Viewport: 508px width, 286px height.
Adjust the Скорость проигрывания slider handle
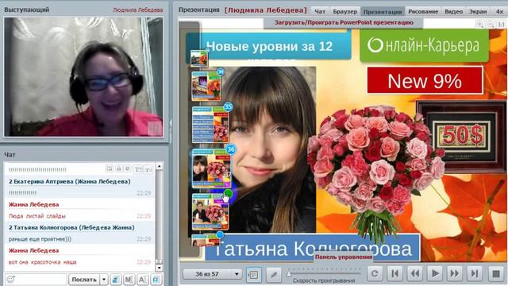pos(289,274)
